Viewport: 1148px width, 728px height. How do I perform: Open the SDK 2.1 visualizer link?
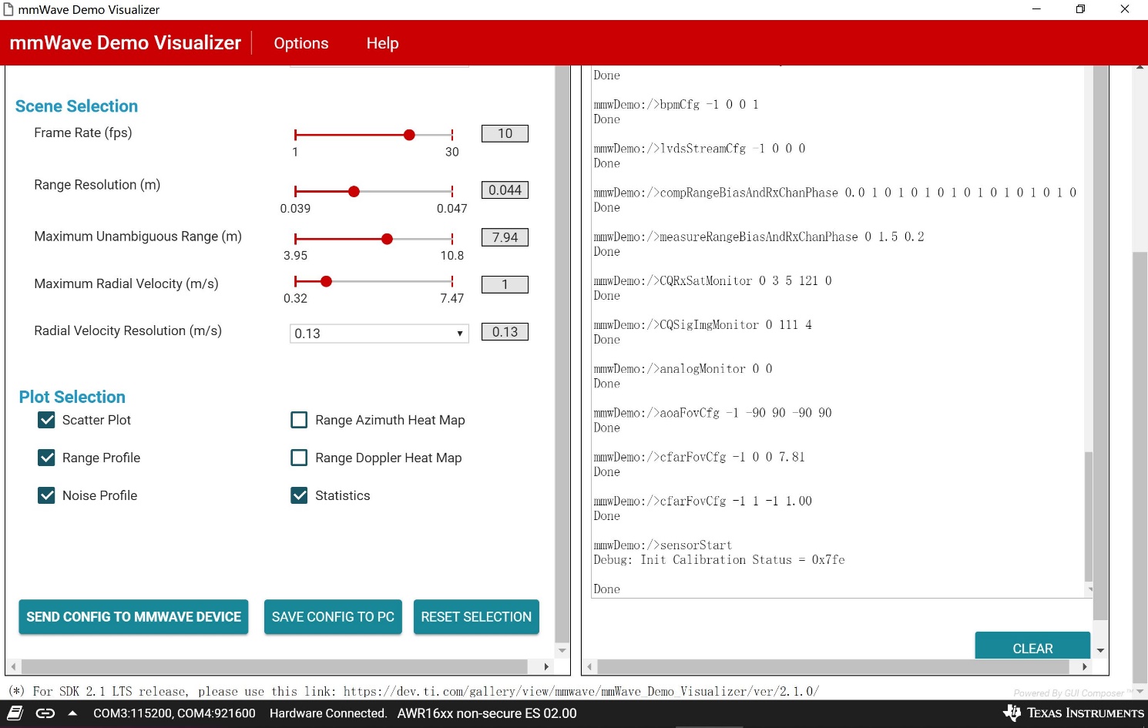tap(581, 692)
